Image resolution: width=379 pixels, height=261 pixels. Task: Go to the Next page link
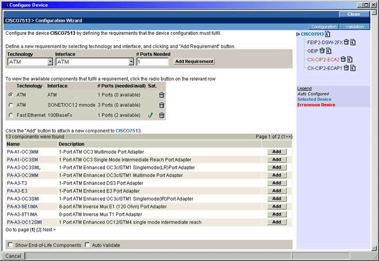point(49,229)
